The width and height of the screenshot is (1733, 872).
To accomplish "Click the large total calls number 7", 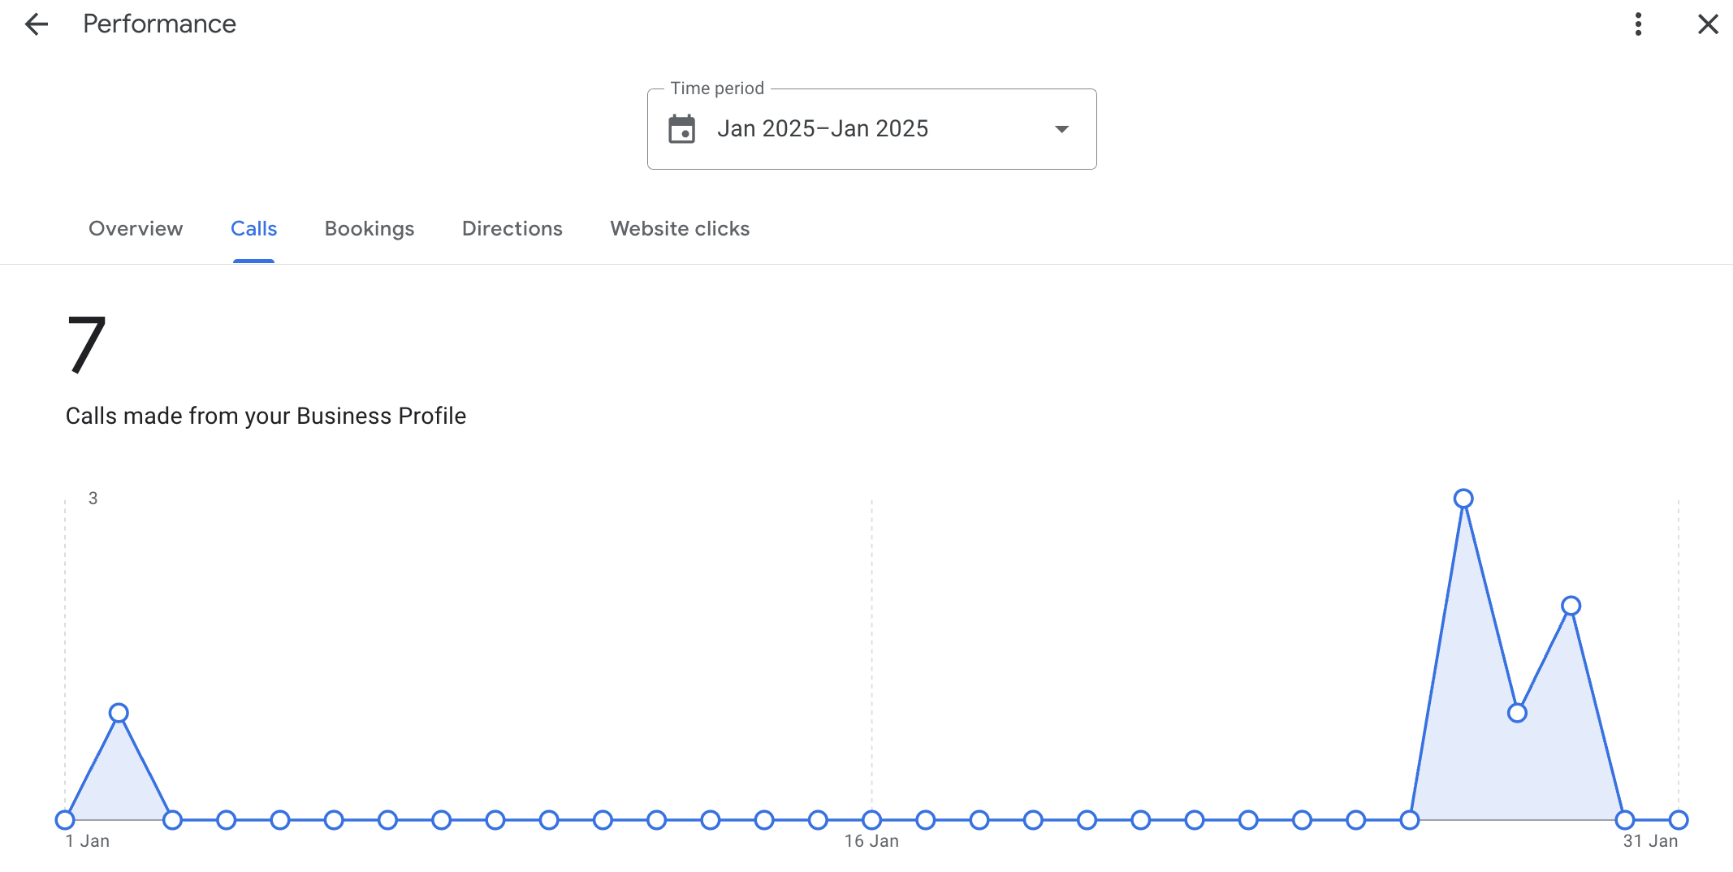I will 86,344.
